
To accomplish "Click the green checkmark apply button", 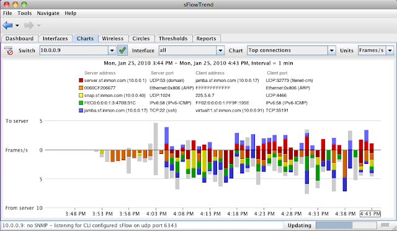I will [x=123, y=50].
